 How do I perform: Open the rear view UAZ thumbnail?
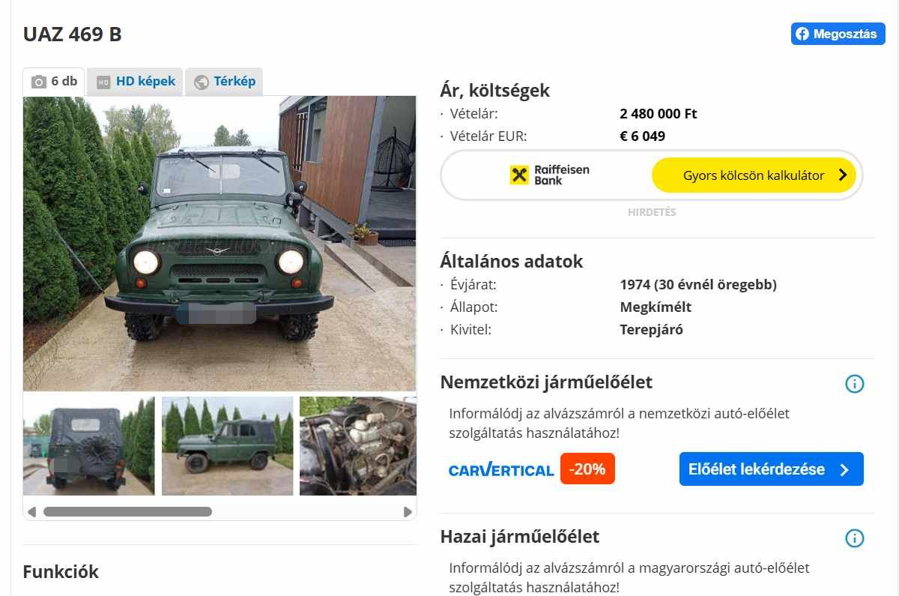point(88,446)
